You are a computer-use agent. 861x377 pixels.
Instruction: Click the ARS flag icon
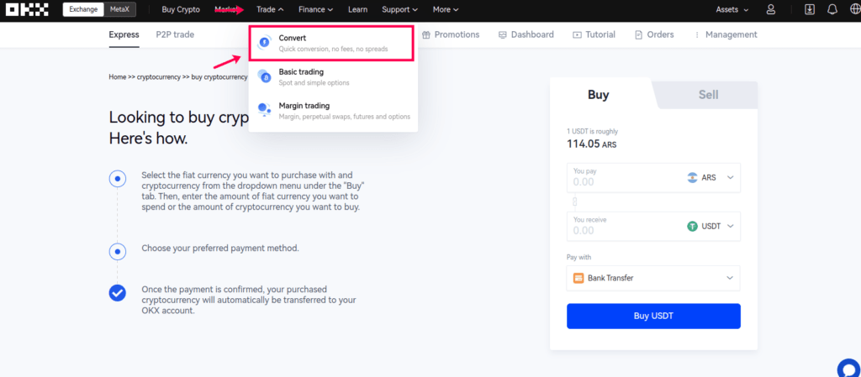(693, 177)
